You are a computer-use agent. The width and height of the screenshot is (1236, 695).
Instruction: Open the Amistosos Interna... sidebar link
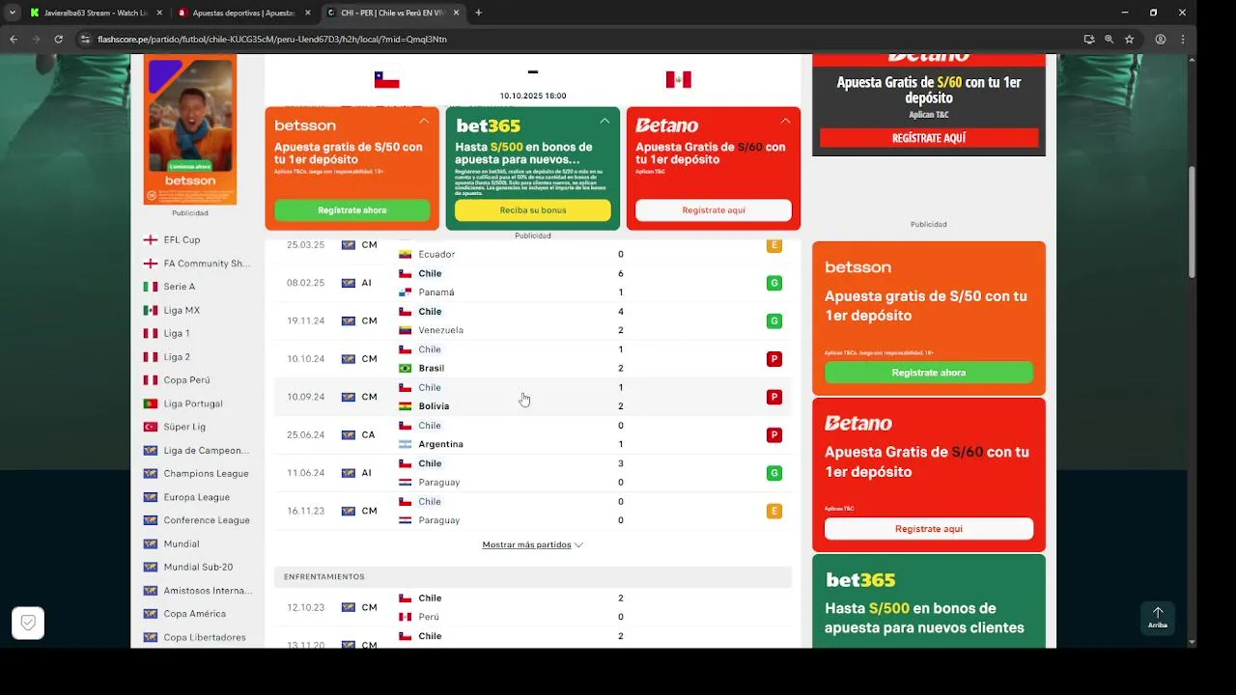tap(208, 591)
